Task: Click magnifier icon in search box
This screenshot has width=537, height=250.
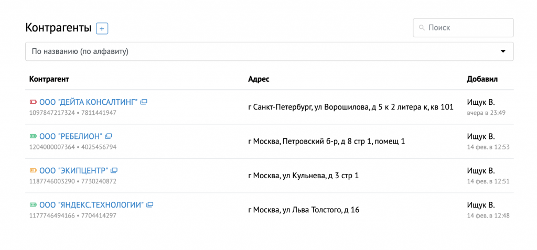Action: click(422, 28)
